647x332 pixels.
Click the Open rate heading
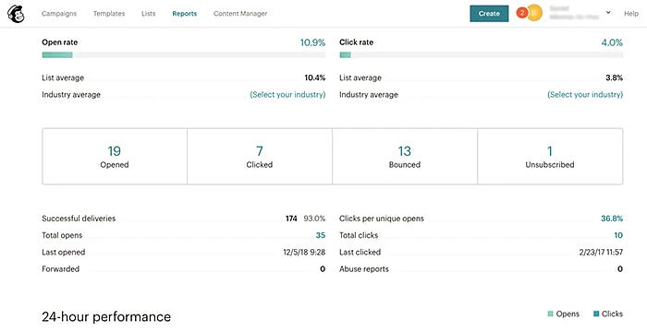[60, 42]
